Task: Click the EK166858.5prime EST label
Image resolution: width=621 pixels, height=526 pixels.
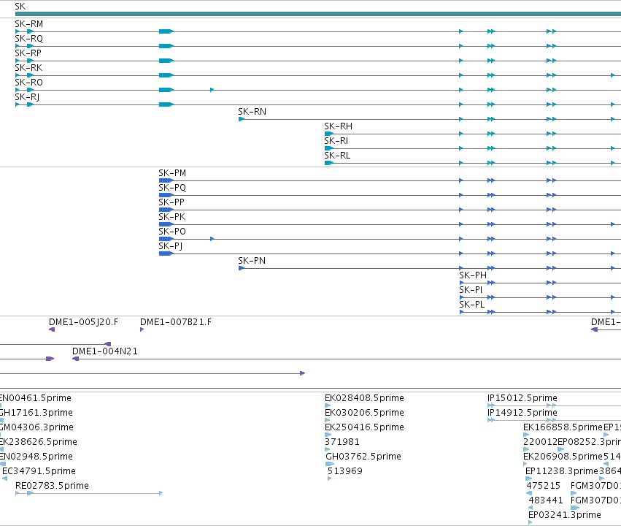Action: [563, 427]
